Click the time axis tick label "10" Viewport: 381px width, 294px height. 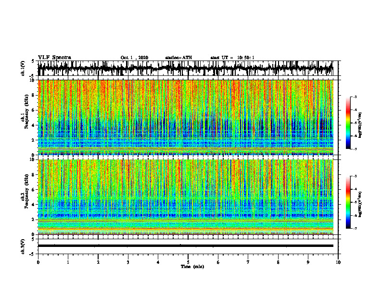coord(338,262)
